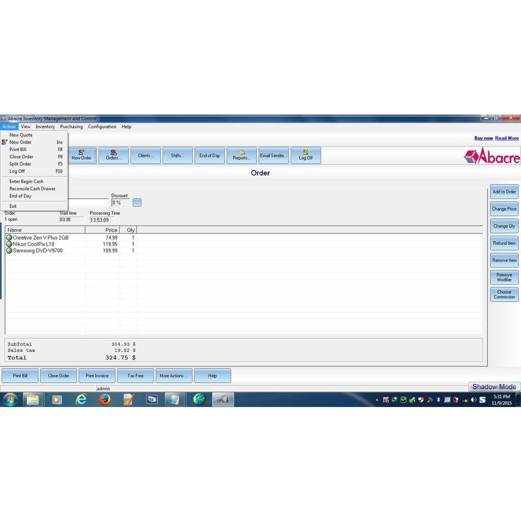Open Internet Explorer from the taskbar
The width and height of the screenshot is (521, 521).
coord(81,399)
